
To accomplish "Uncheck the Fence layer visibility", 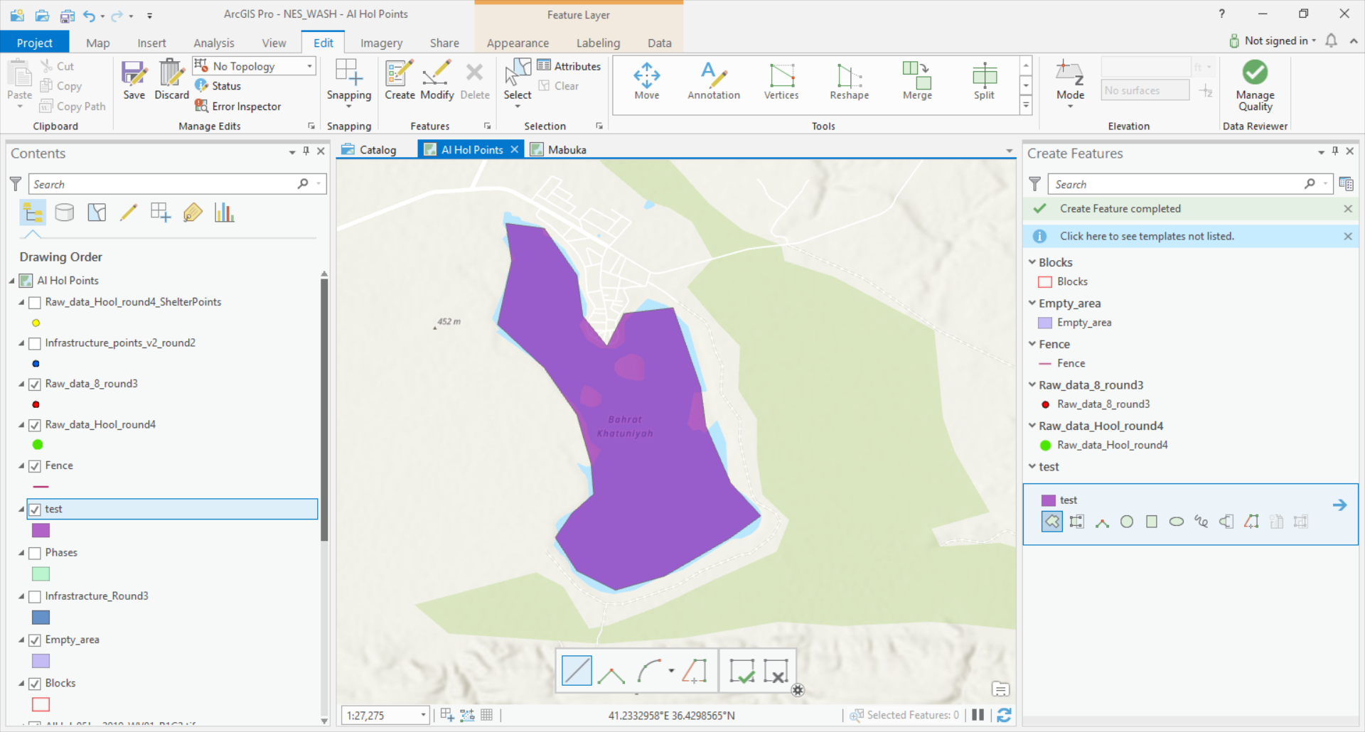I will pyautogui.click(x=34, y=466).
